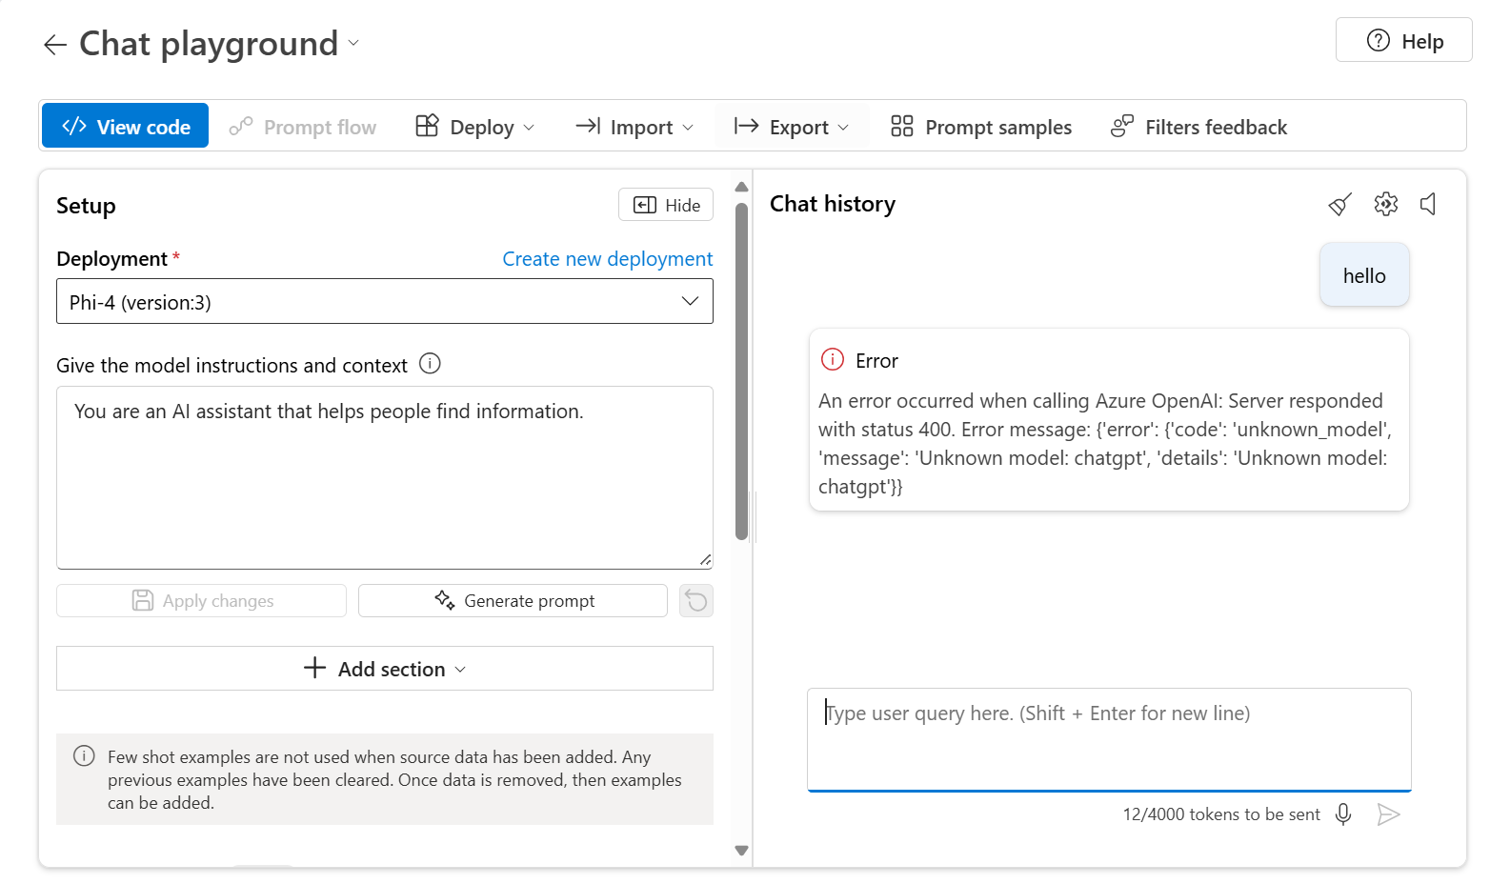Click the Create new deployment link
1490x884 pixels.
point(608,259)
